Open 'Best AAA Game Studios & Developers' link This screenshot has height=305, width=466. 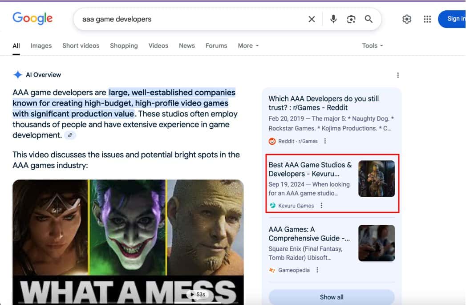pos(310,169)
